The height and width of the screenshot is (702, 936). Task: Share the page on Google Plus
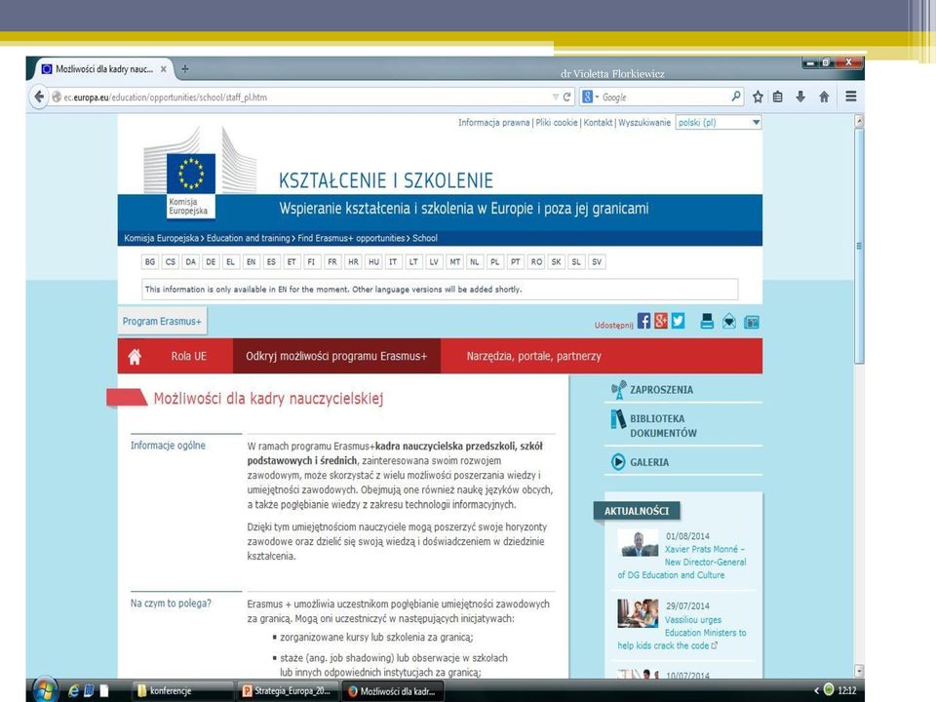[661, 321]
